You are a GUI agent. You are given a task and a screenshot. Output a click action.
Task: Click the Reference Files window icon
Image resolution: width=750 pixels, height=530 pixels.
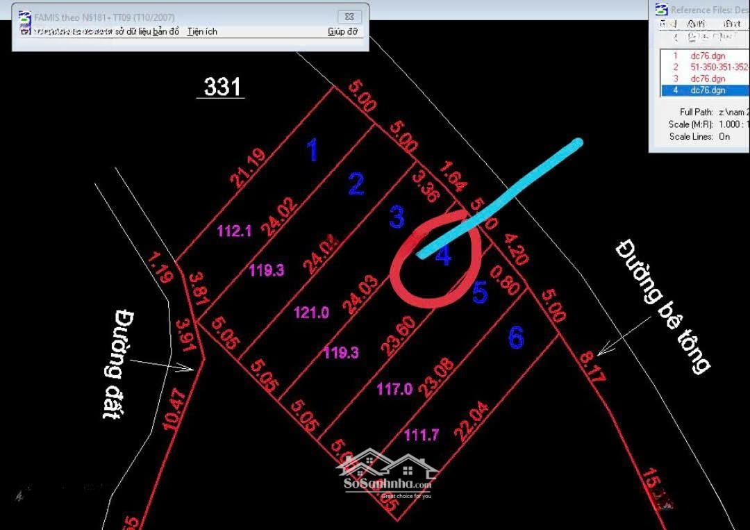coord(661,10)
